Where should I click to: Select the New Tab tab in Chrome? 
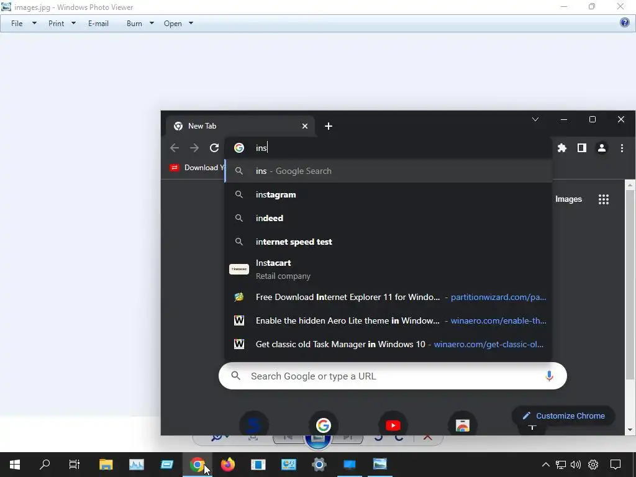coord(239,125)
